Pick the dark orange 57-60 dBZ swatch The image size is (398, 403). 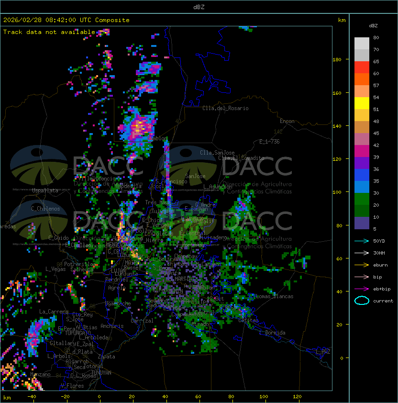click(x=362, y=79)
